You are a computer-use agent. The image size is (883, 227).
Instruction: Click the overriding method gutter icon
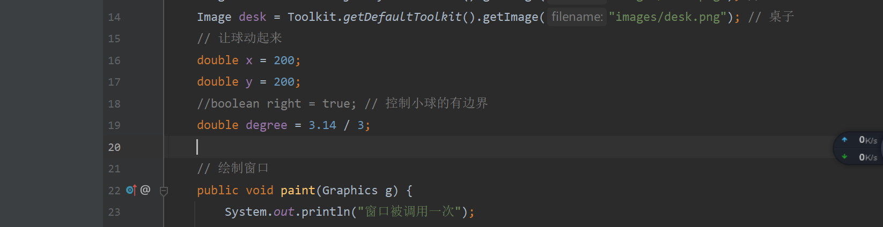click(x=131, y=190)
